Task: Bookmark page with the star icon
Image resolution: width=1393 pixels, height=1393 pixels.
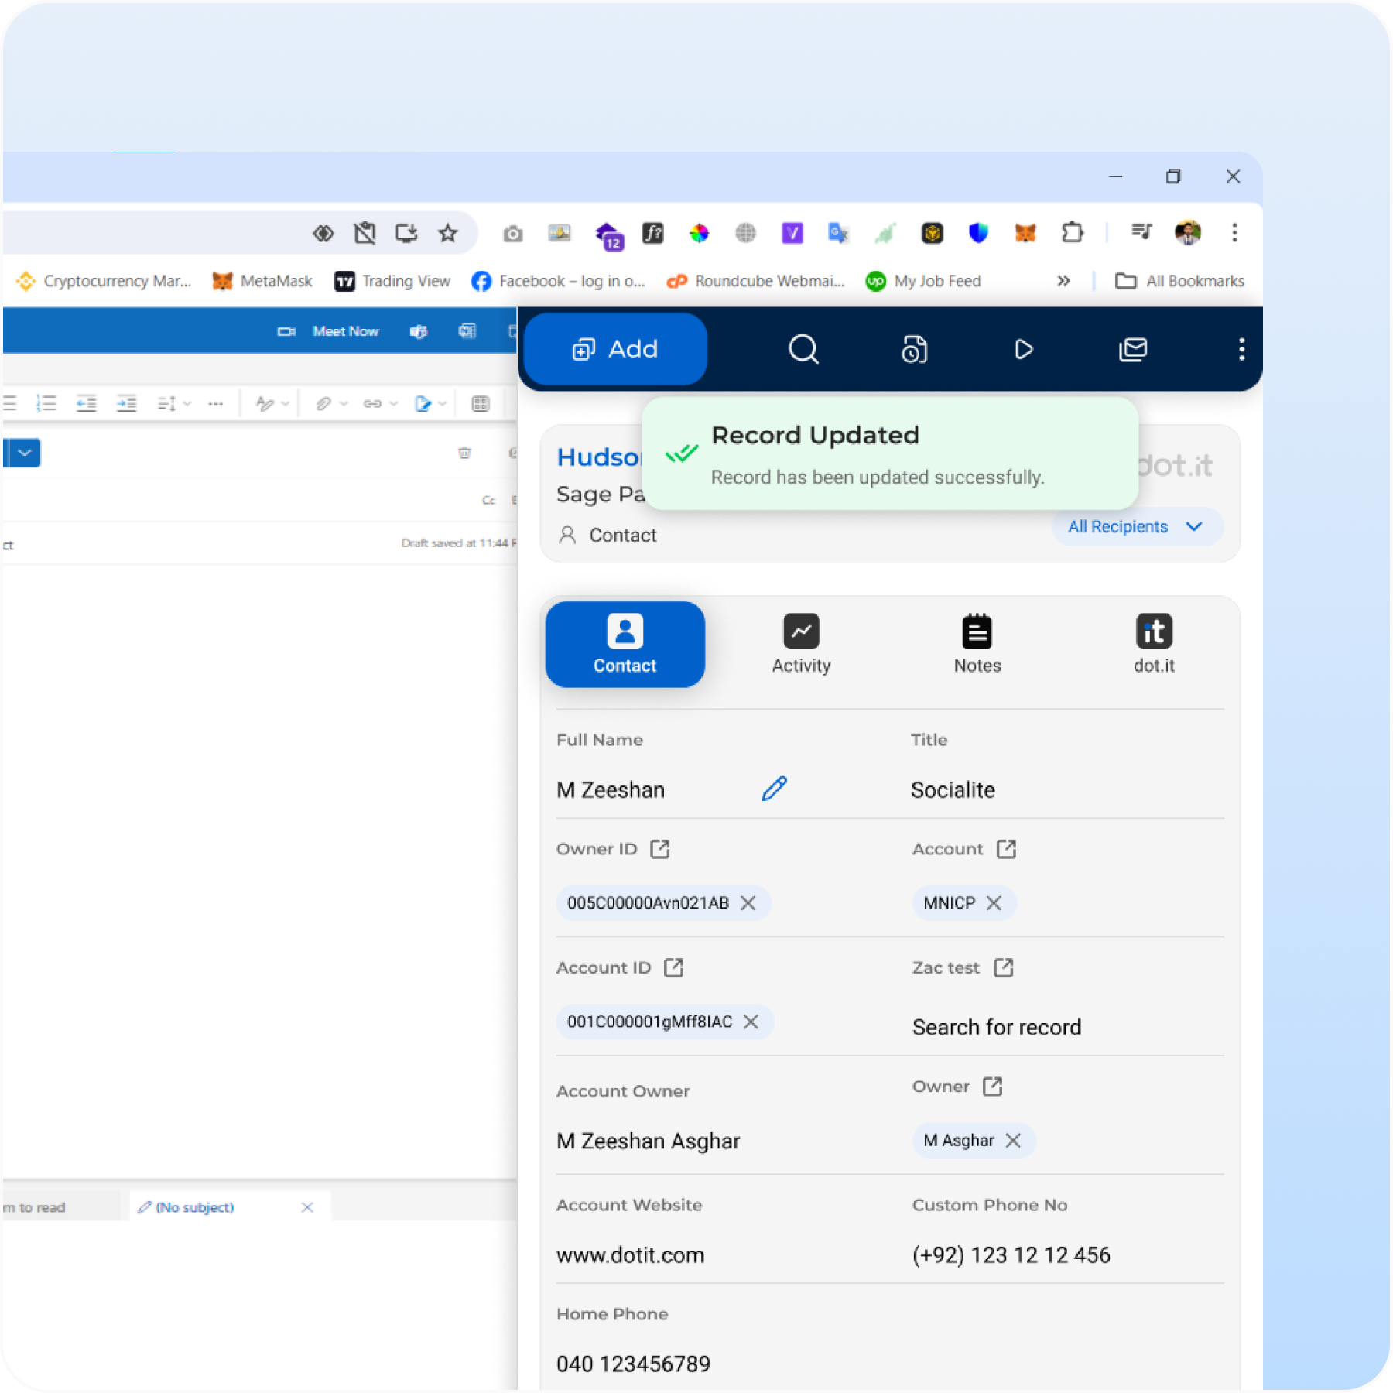Action: 447,233
